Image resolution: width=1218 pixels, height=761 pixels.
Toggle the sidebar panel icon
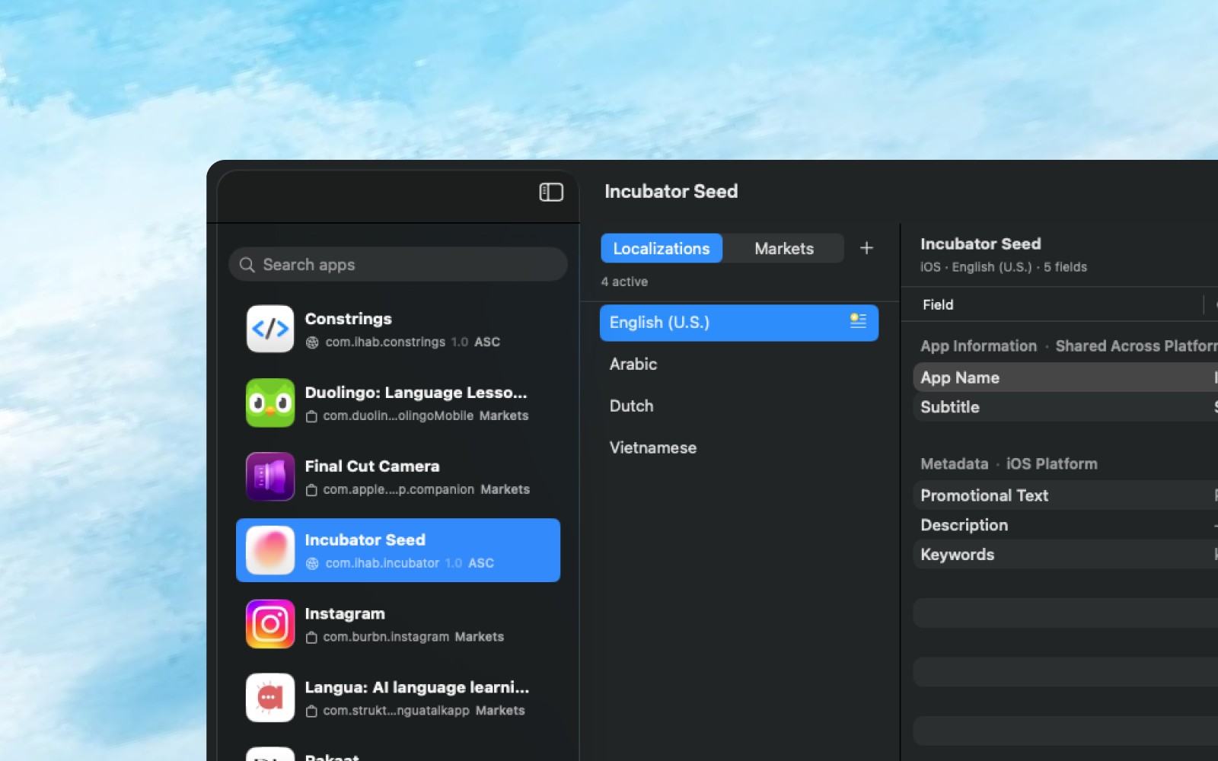pyautogui.click(x=551, y=193)
